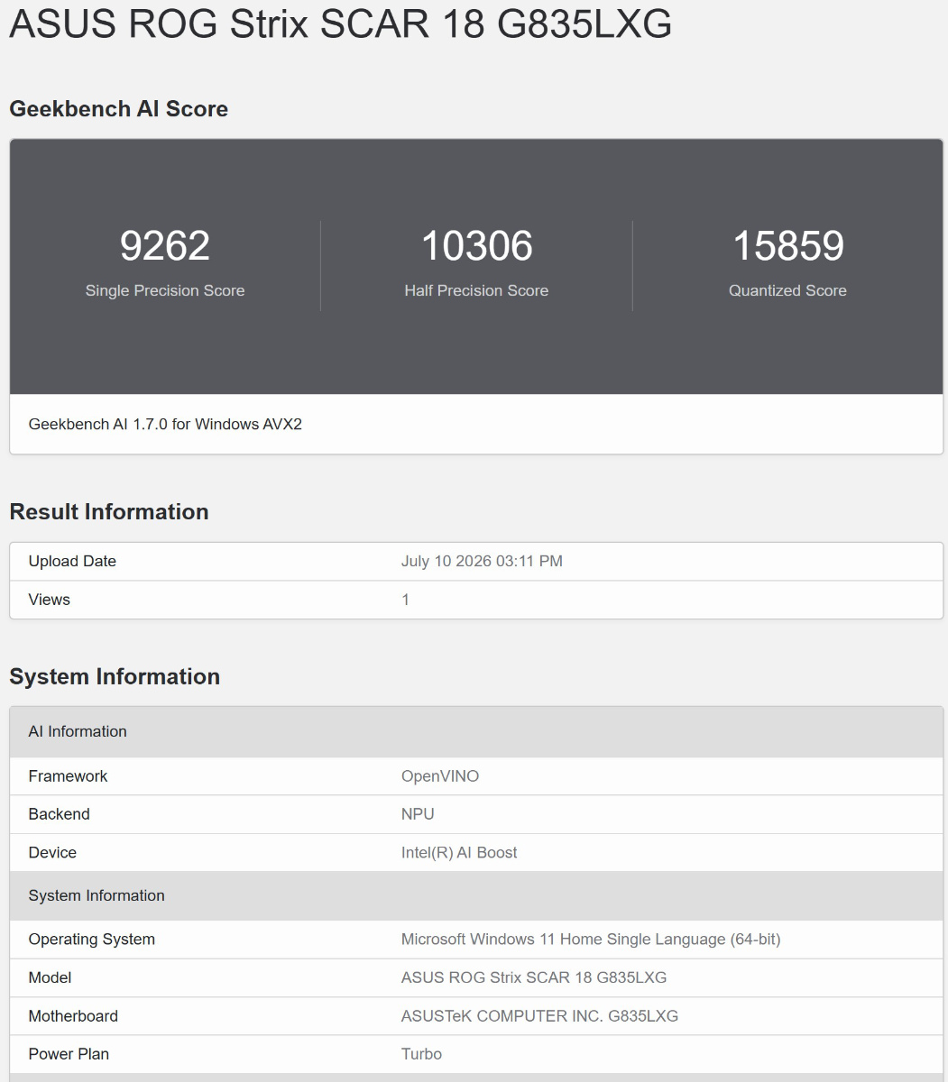Image resolution: width=948 pixels, height=1082 pixels.
Task: Select the Views value 1
Action: (x=406, y=600)
